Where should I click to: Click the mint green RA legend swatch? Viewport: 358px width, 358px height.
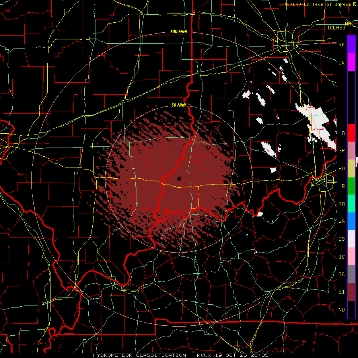[351, 204]
